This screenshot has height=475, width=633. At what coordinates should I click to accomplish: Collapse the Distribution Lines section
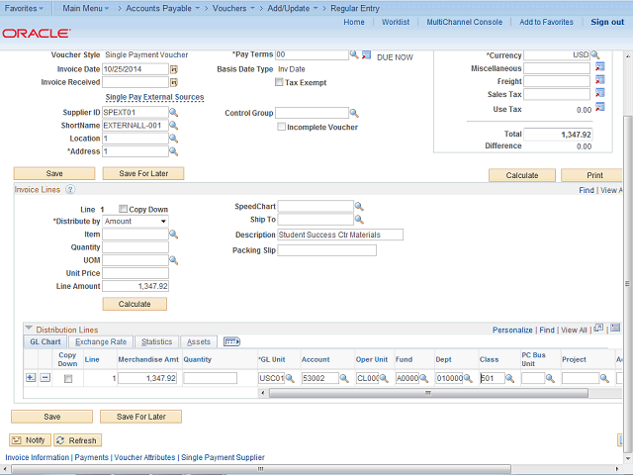29,329
